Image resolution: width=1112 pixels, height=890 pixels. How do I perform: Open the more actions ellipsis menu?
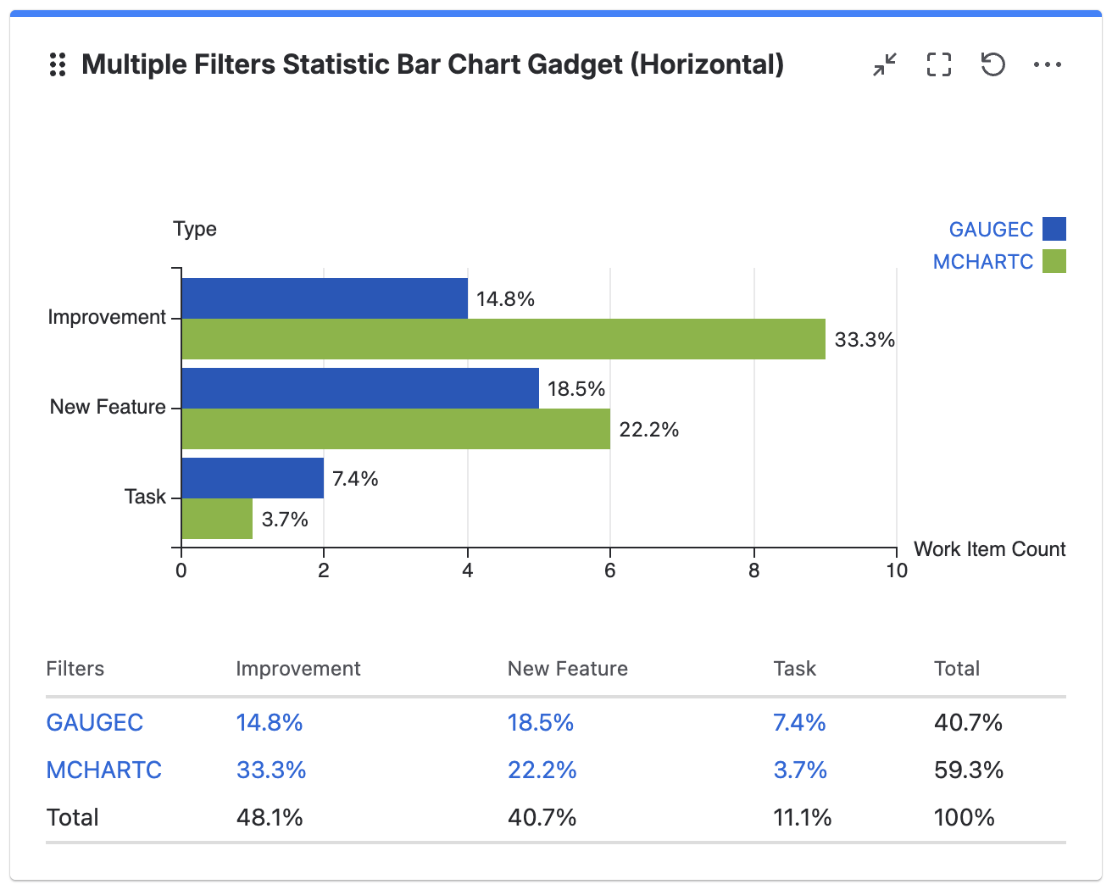[x=1048, y=64]
